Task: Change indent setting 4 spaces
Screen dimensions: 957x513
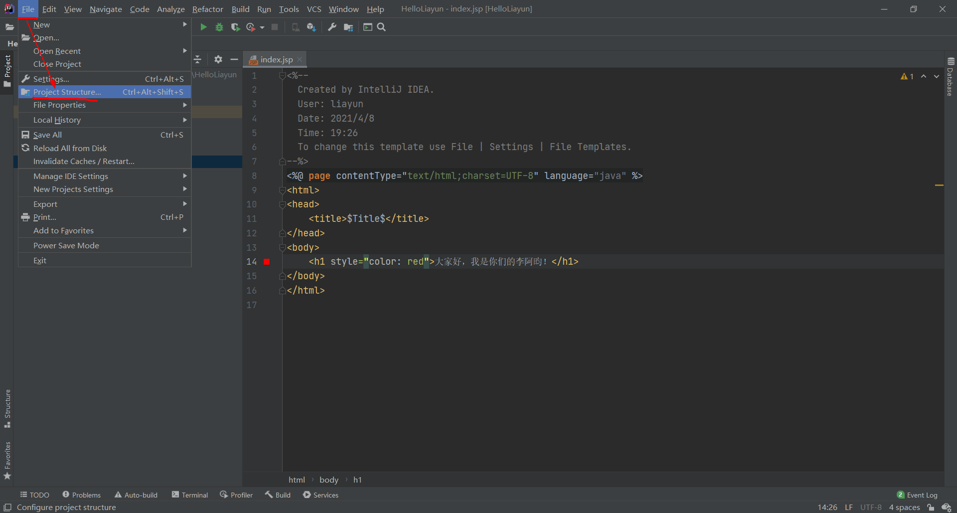Action: click(904, 508)
